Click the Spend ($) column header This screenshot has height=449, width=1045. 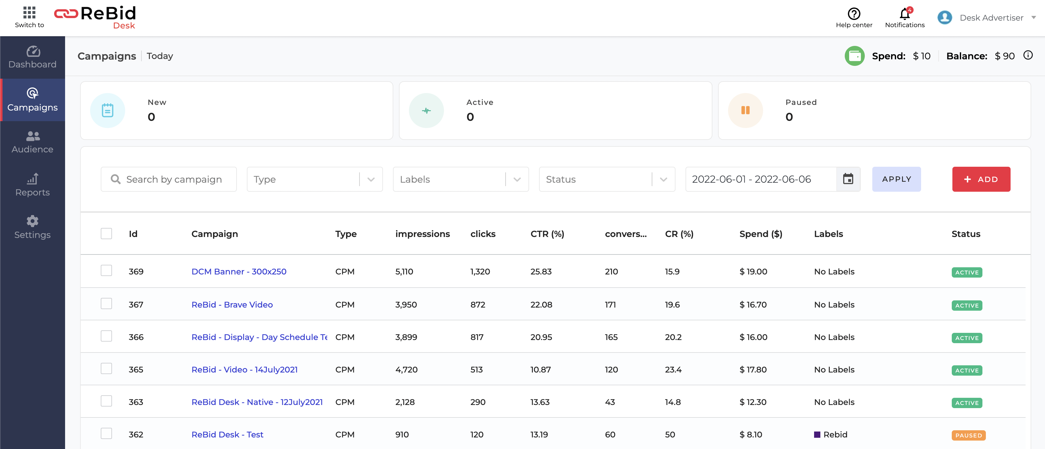761,234
